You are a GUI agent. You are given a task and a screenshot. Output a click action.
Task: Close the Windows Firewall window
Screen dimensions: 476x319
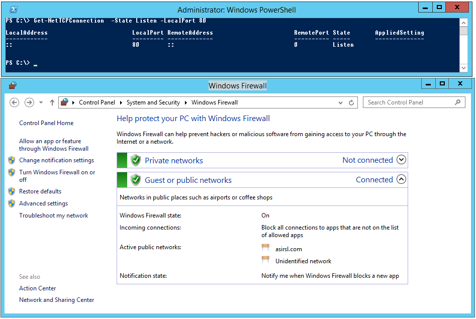(x=460, y=83)
